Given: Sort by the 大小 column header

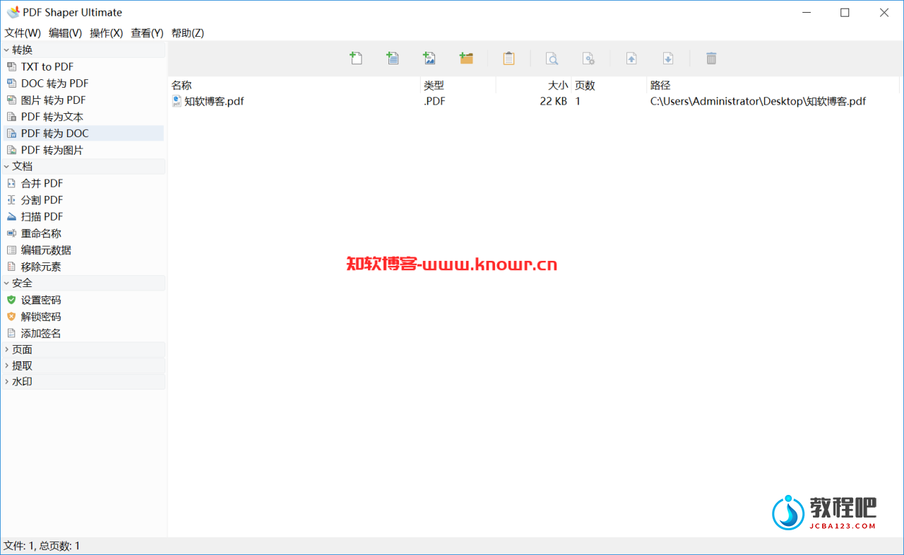Looking at the screenshot, I should tap(534, 86).
